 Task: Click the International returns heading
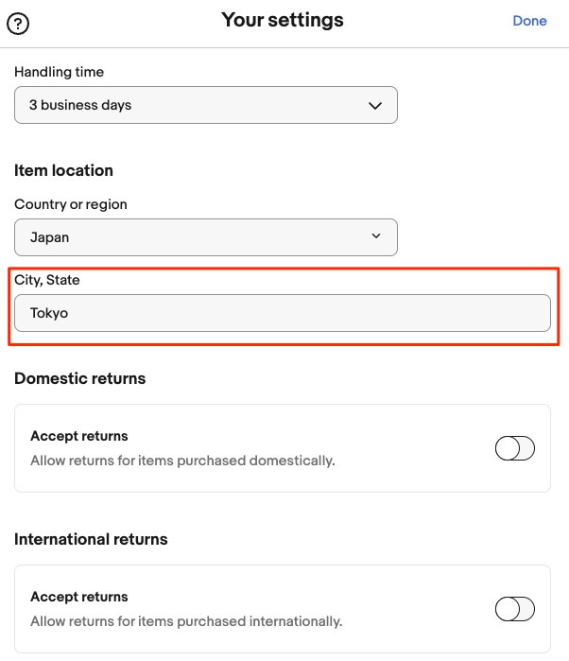tap(91, 539)
